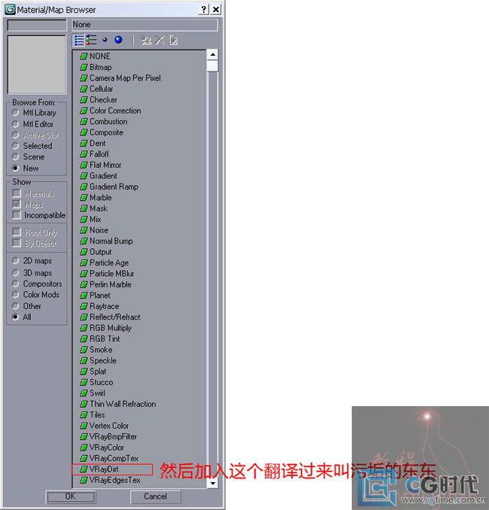Filter list to Other maps
The width and height of the screenshot is (489, 510).
point(26,306)
